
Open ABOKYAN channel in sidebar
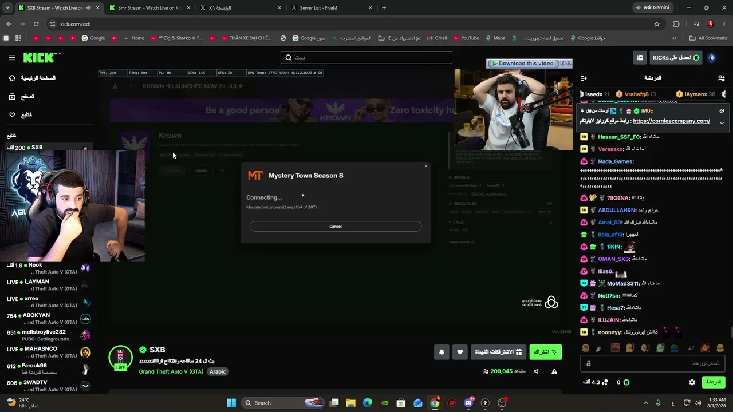tap(49, 318)
